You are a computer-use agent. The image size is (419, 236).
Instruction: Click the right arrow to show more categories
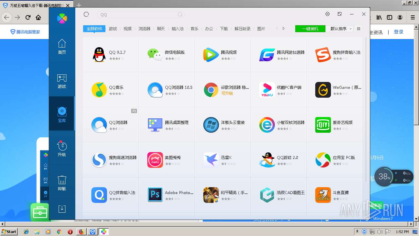click(283, 29)
